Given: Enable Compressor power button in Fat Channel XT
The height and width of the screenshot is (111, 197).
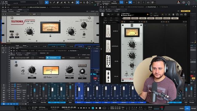Looking at the screenshot, I should (47, 58).
